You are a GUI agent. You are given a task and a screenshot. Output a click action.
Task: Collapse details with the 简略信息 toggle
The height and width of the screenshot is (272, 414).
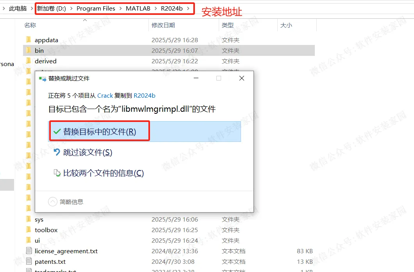click(66, 202)
